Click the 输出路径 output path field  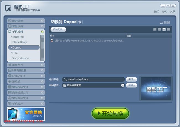click(x=93, y=79)
